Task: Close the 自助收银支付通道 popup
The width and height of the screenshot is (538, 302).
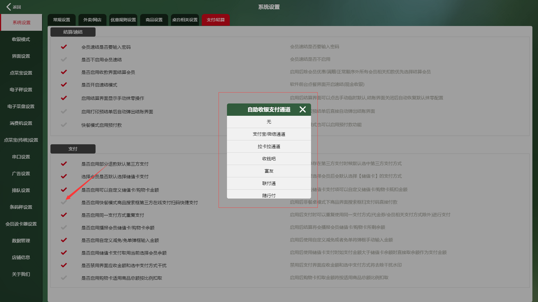Action: click(302, 109)
